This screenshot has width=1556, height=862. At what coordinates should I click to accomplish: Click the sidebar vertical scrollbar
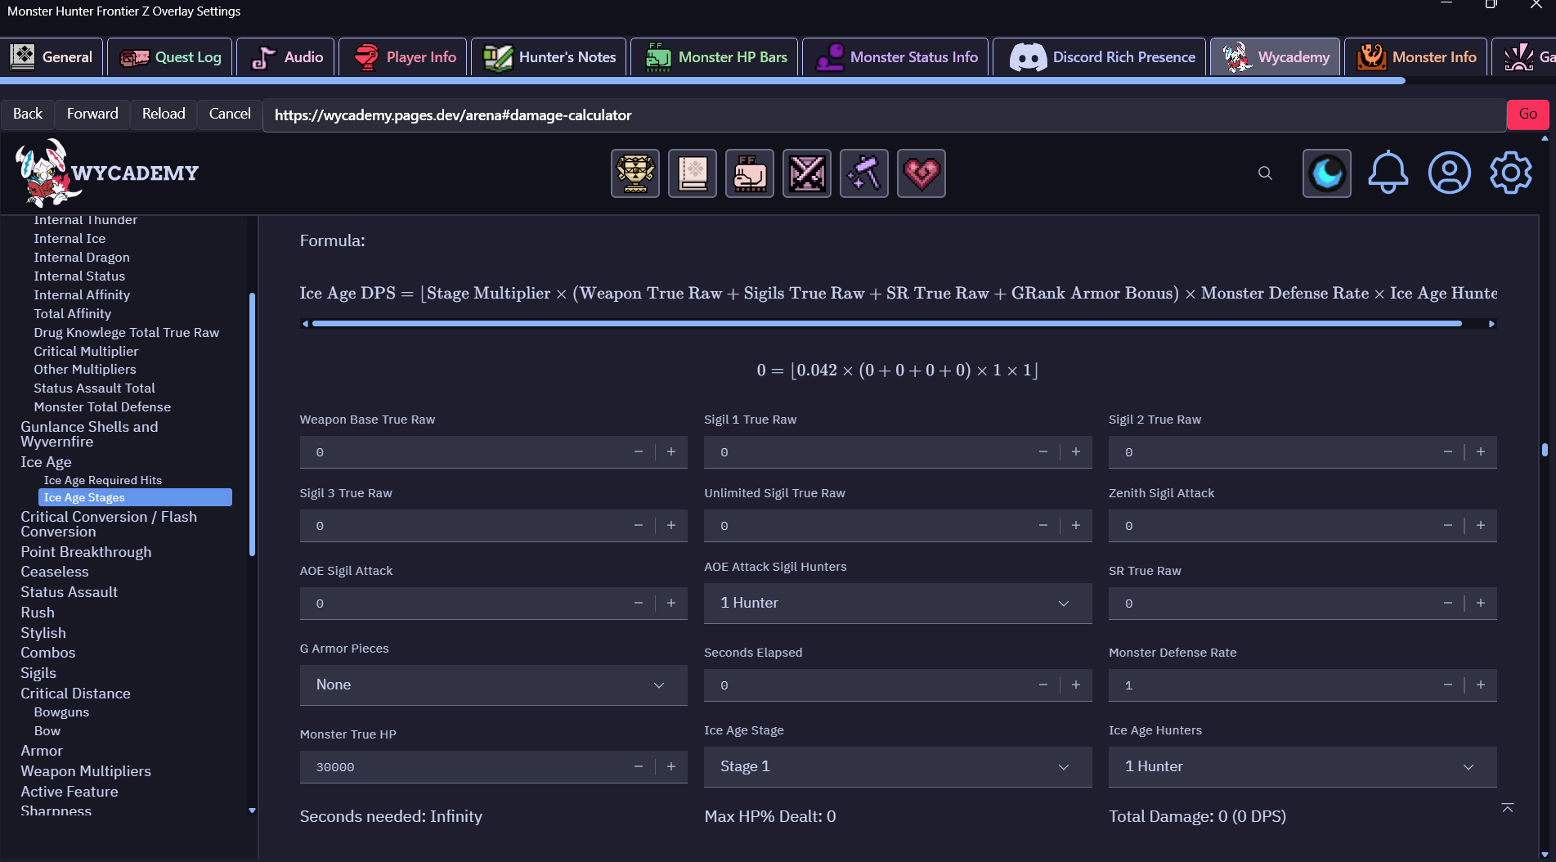click(x=252, y=424)
